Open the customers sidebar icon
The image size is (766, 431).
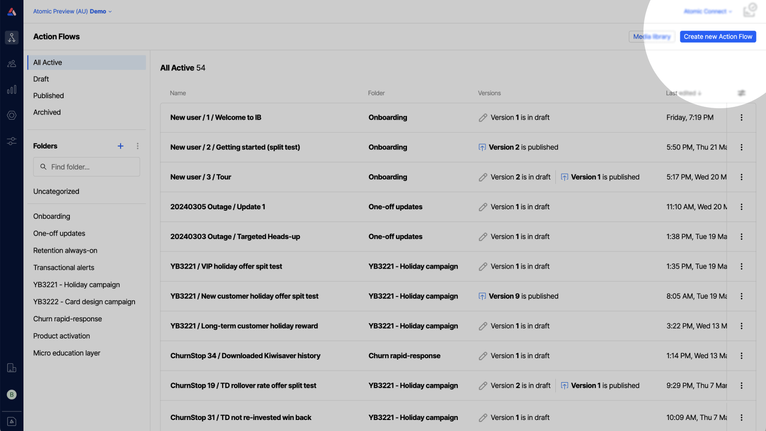point(11,64)
